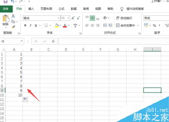Viewport: 169px width, 122px height.
Task: Click the Save icon in quick access toolbar
Action: pyautogui.click(x=5, y=1)
